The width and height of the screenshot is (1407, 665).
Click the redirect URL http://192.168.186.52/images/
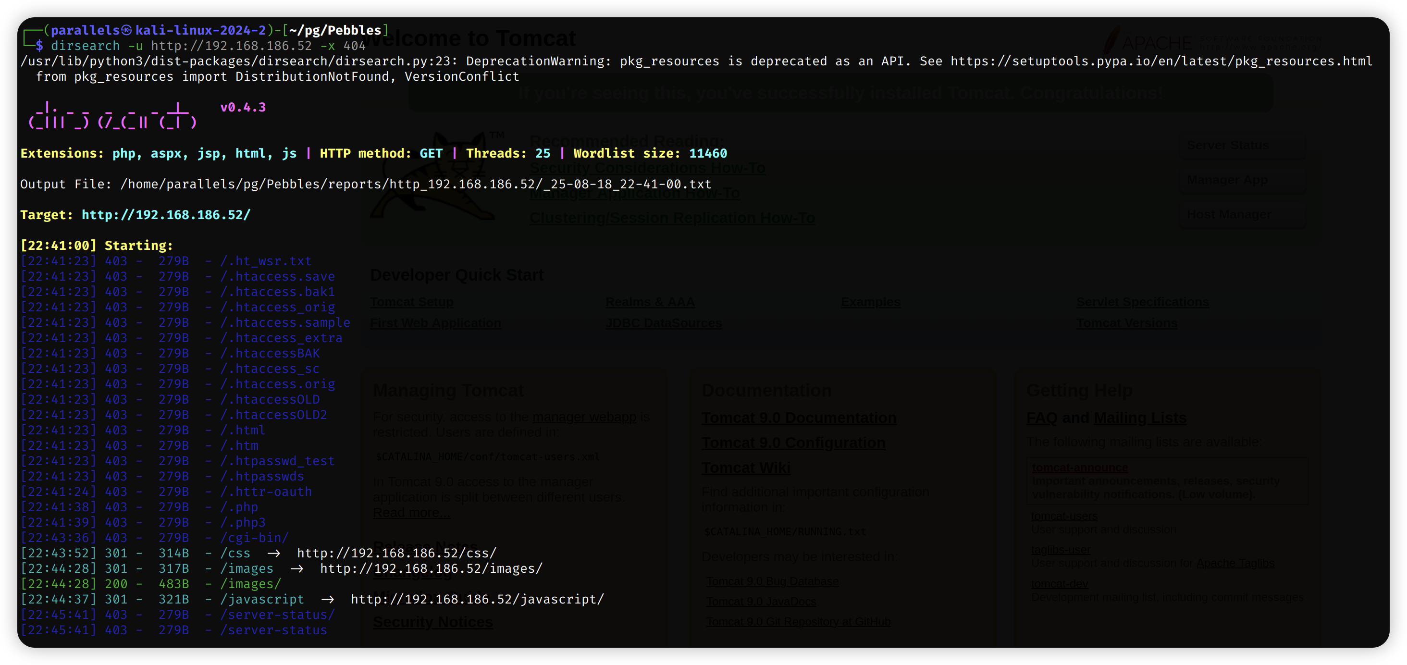(432, 568)
